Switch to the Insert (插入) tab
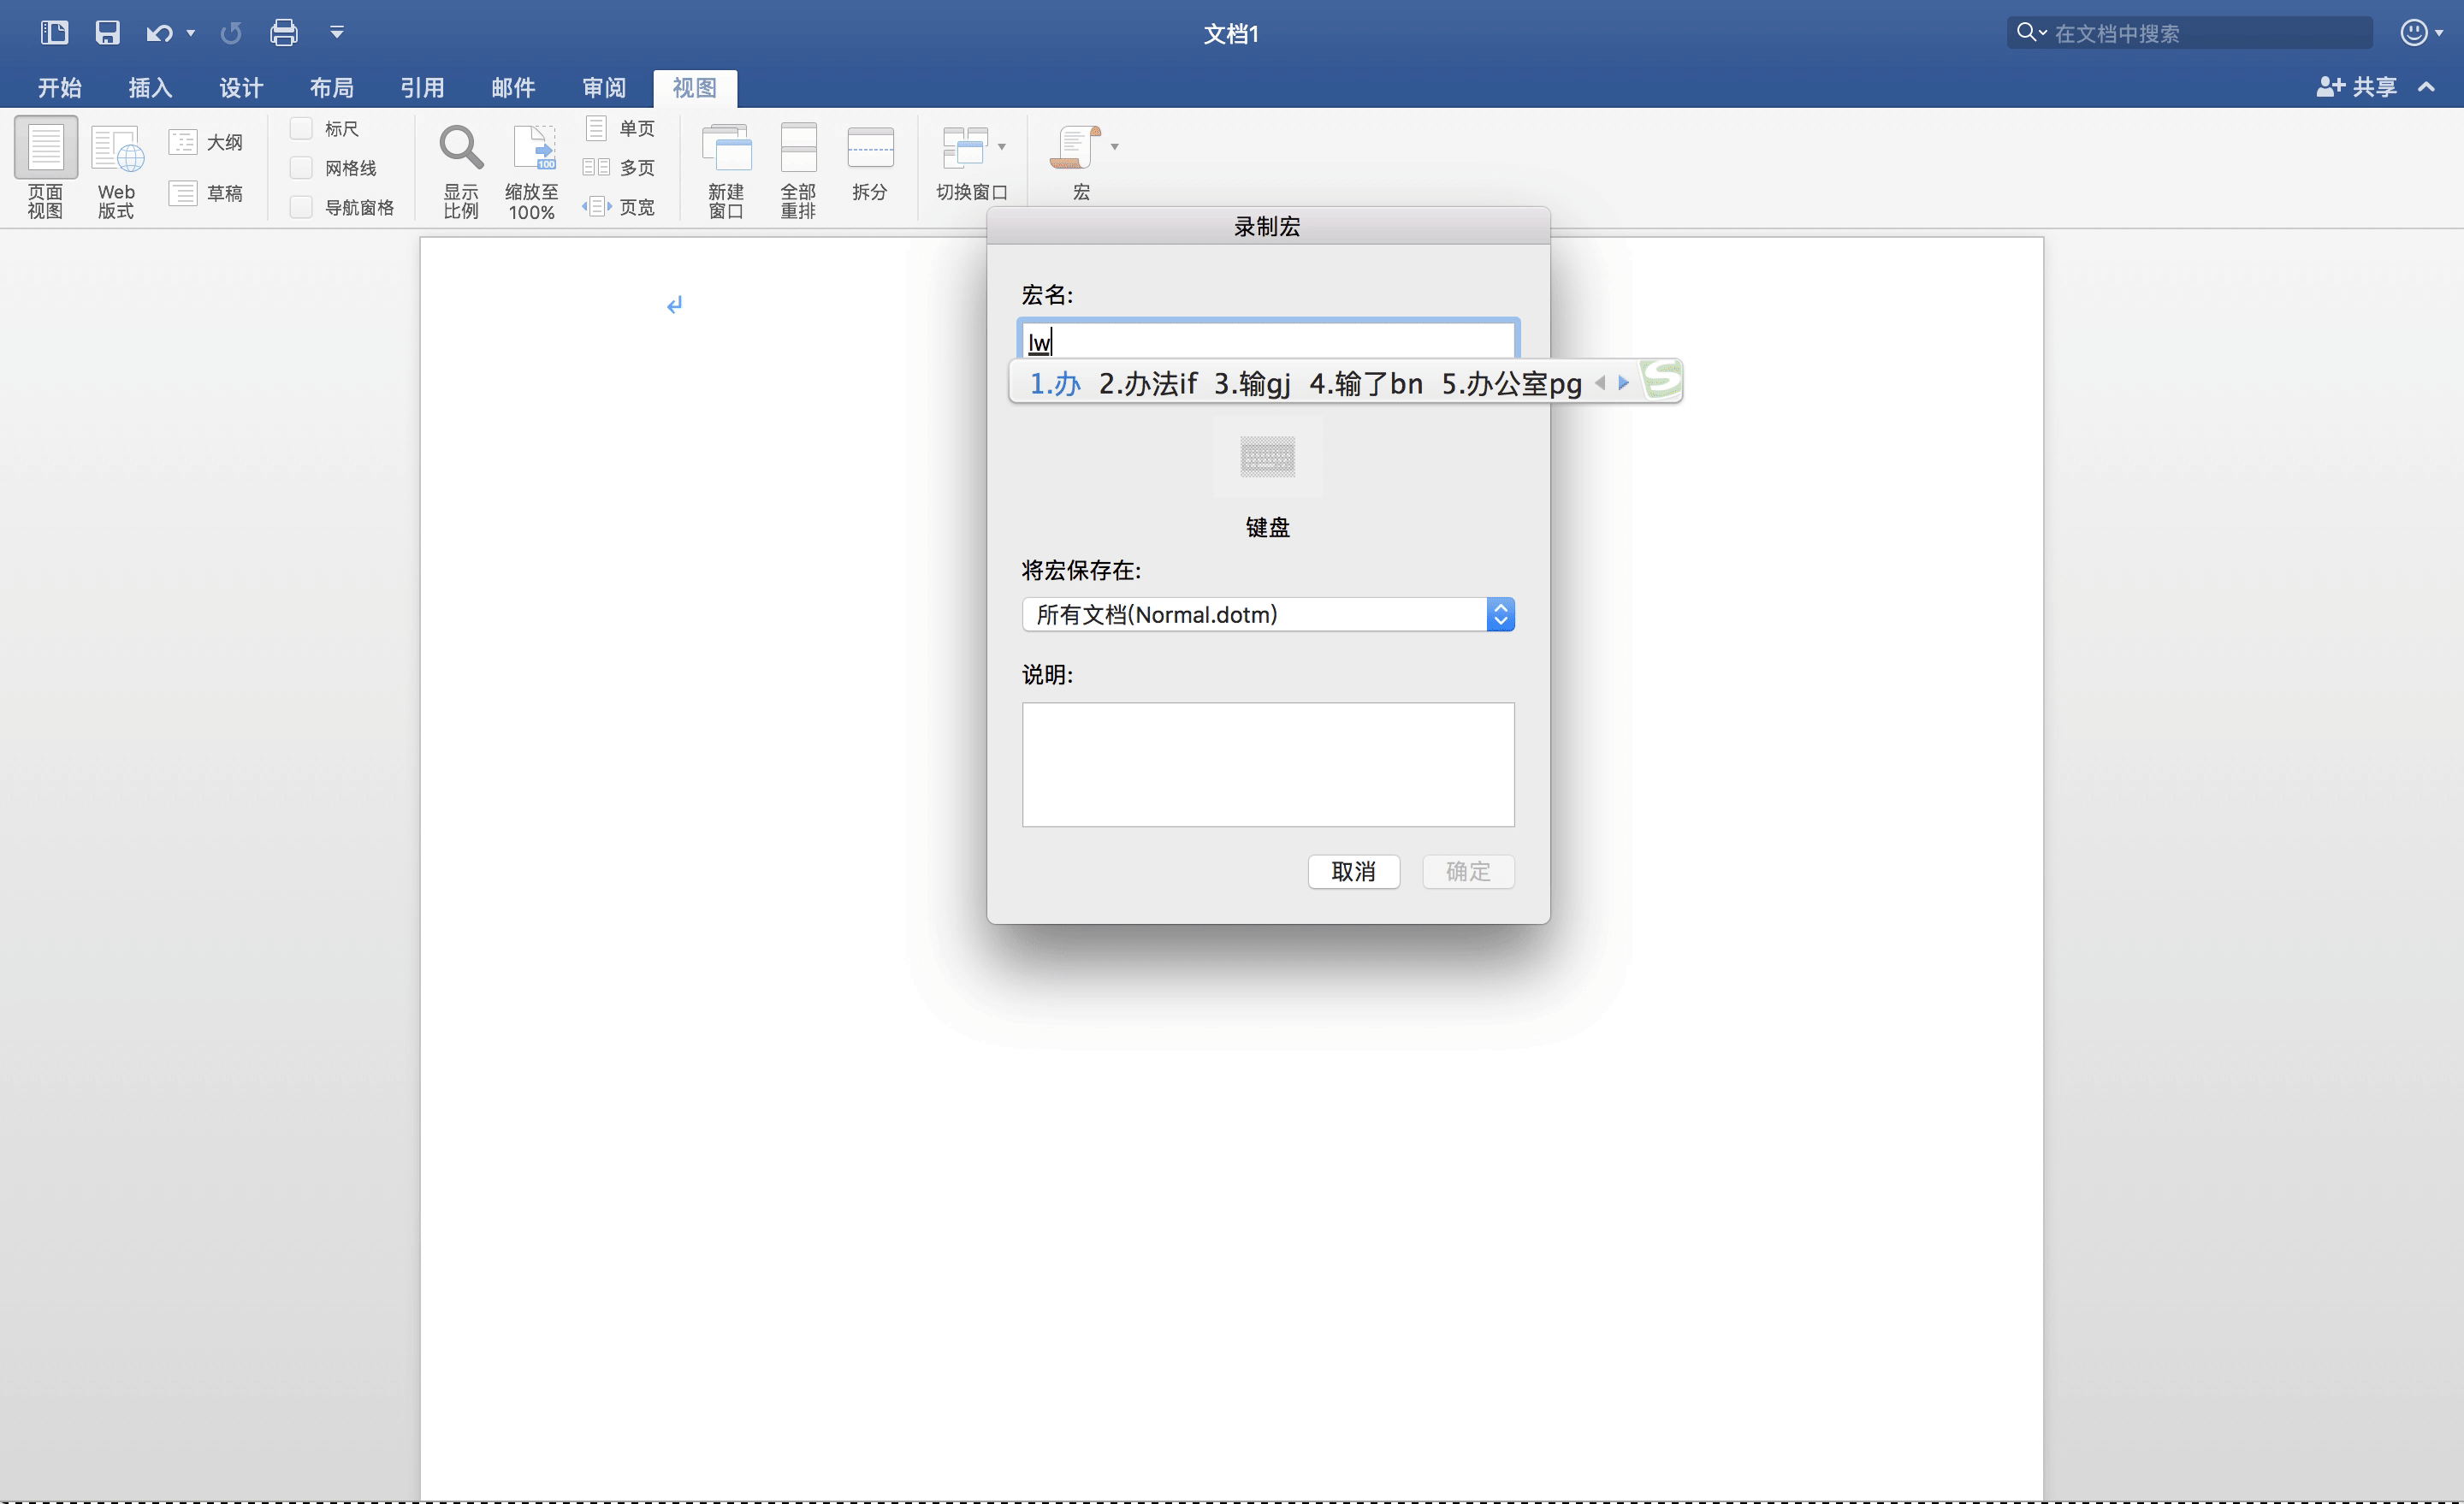This screenshot has width=2464, height=1504. pos(150,88)
